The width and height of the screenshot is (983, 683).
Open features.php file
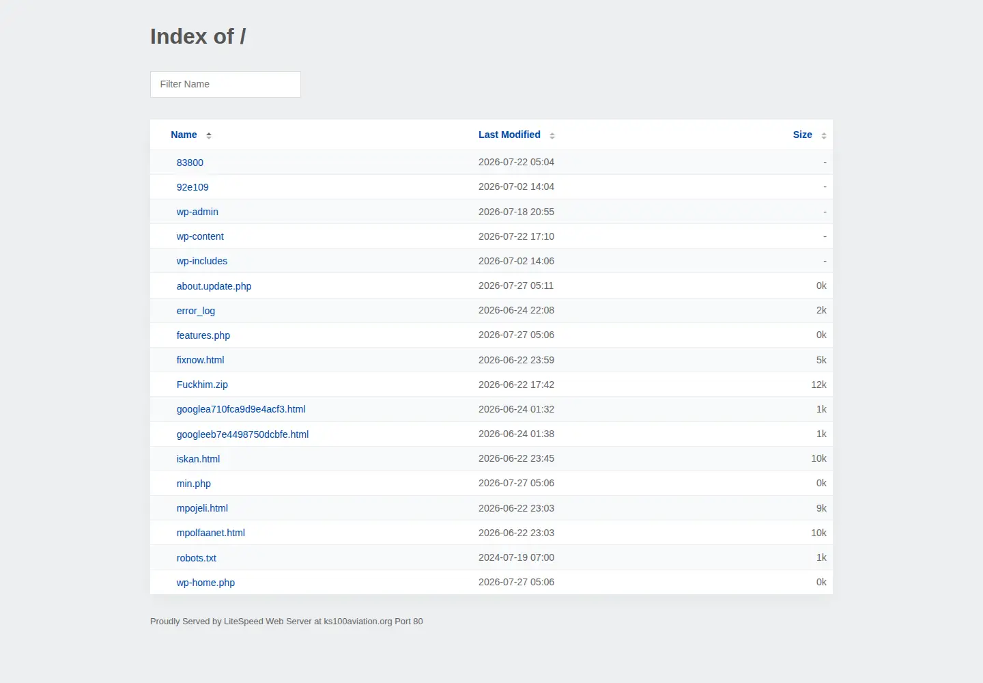pos(203,335)
